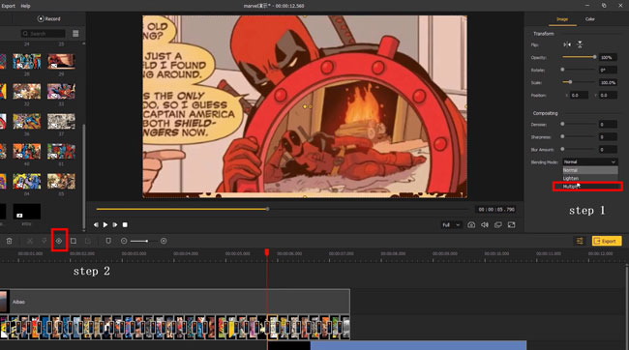
Task: Stop the preview playback
Action: tap(125, 225)
